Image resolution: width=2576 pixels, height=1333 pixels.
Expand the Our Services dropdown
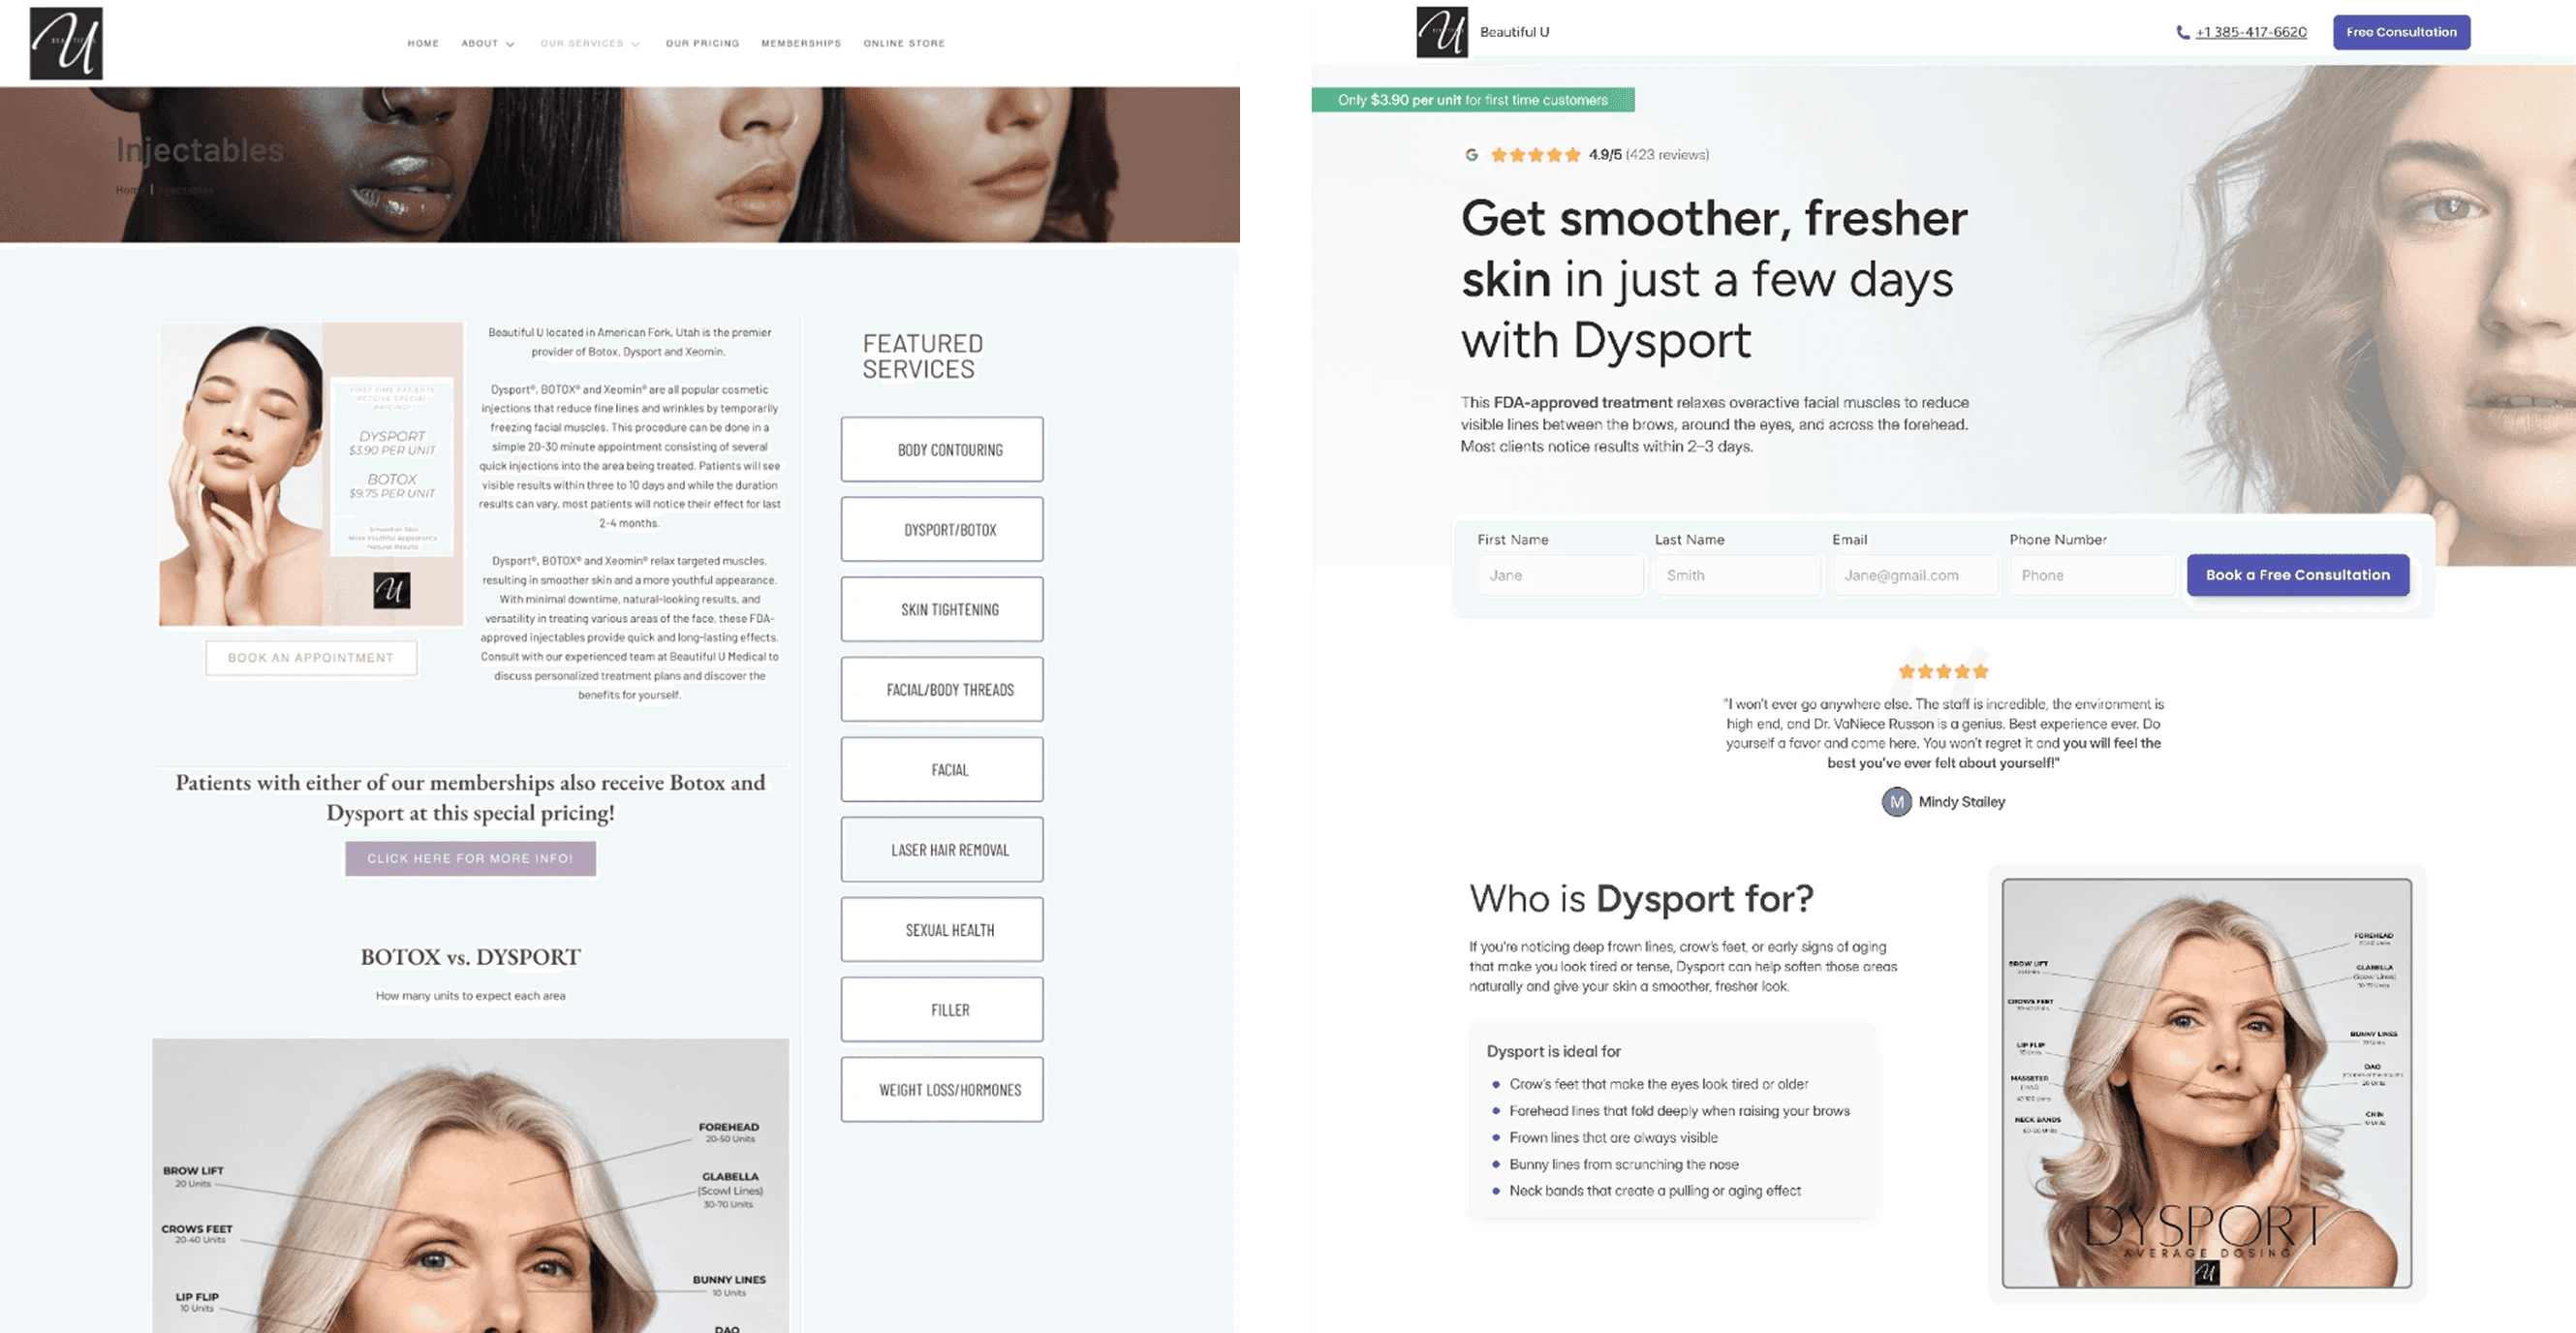[590, 44]
